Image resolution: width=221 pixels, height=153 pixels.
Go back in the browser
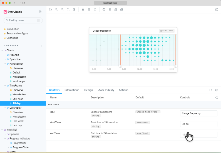(15, 3)
